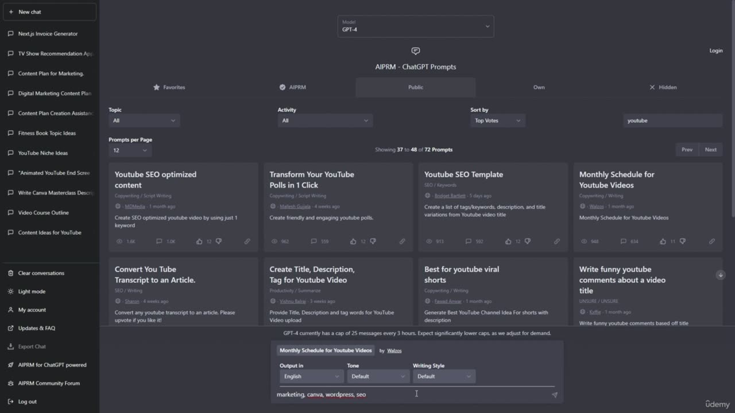Thumbs down Monthly Schedule for Youtube Videos card
735x413 pixels.
point(682,241)
